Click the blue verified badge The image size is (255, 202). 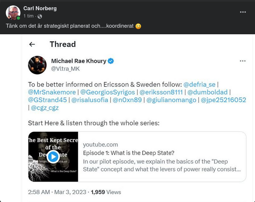click(x=111, y=61)
